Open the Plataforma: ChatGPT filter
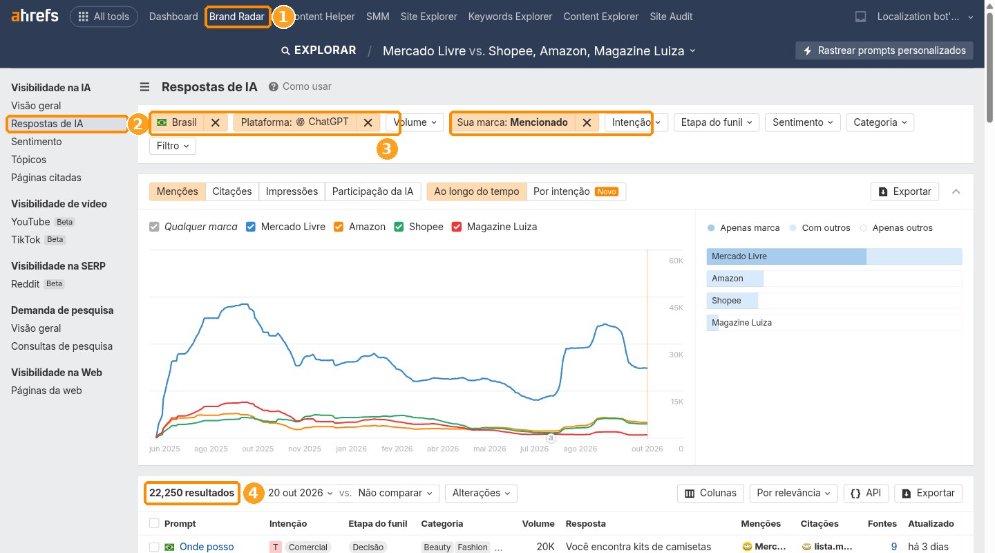Image resolution: width=995 pixels, height=553 pixels. tap(295, 122)
